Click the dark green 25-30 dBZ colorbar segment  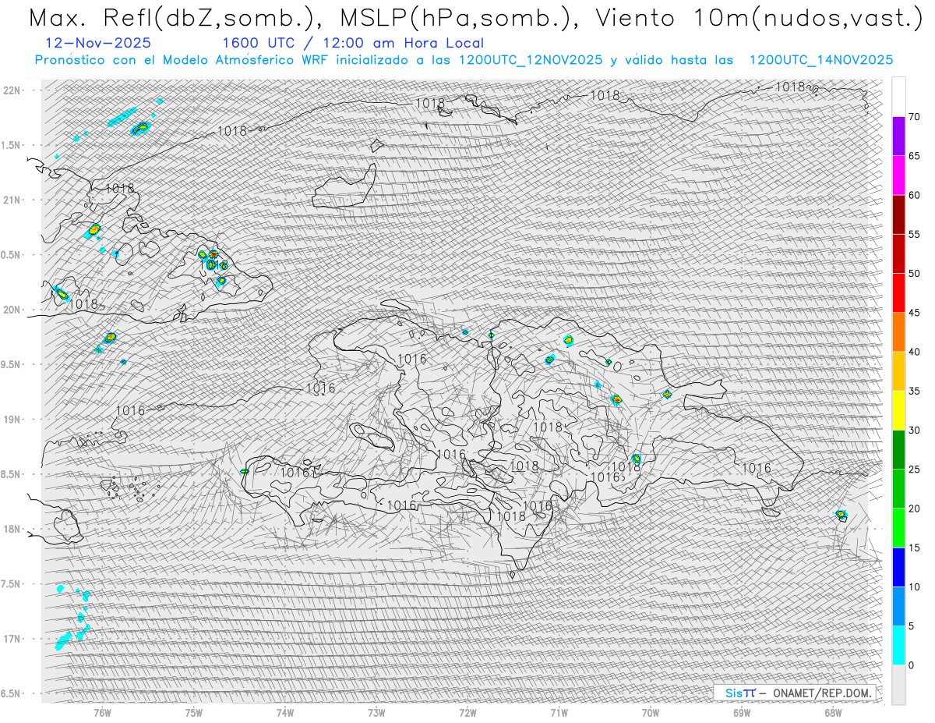coord(898,449)
